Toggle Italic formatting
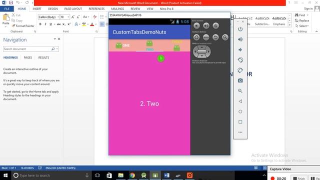Viewport: 320px width, 180px height. (x=45, y=24)
